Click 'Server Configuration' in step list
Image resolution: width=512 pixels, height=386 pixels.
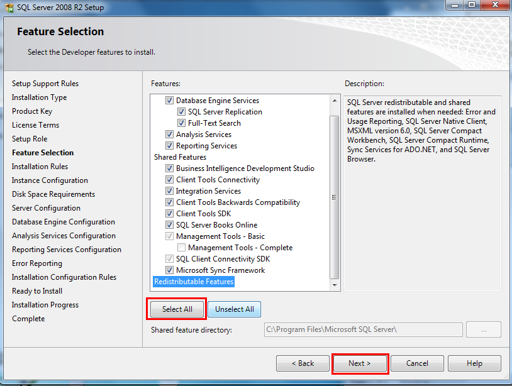[x=46, y=208]
